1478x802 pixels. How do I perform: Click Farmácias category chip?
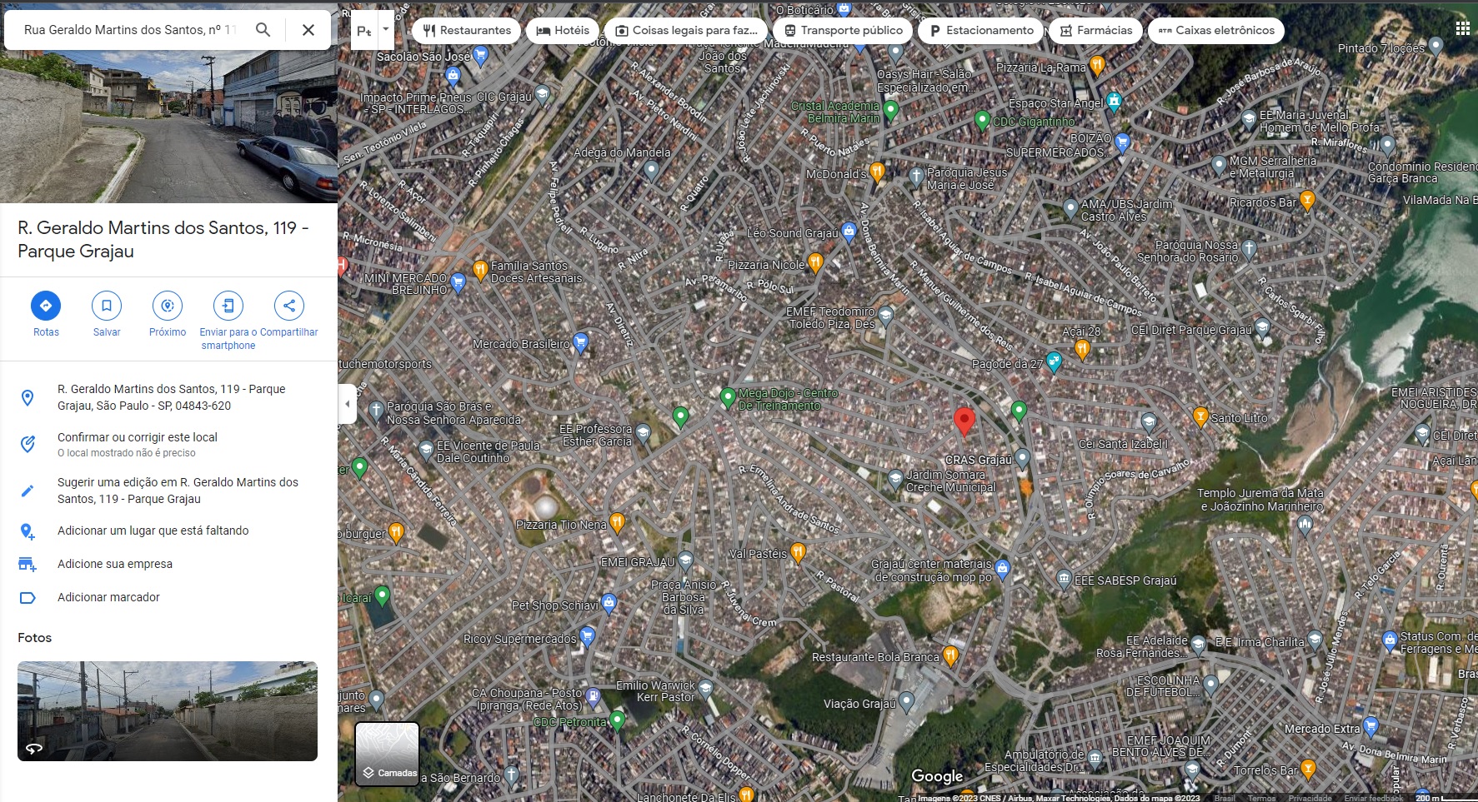coord(1096,31)
